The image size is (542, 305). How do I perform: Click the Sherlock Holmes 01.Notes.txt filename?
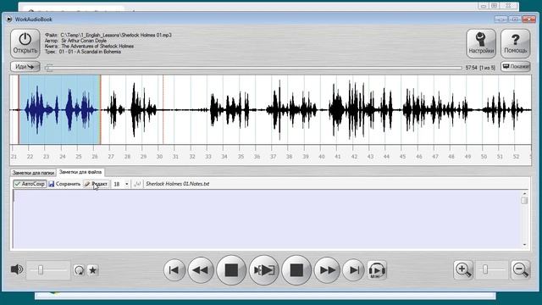click(x=177, y=184)
